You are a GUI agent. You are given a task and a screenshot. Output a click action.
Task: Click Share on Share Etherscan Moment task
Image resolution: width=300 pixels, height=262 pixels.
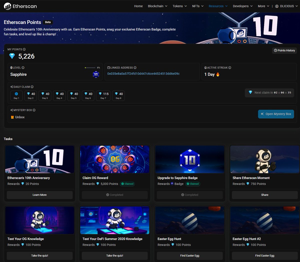(x=265, y=195)
